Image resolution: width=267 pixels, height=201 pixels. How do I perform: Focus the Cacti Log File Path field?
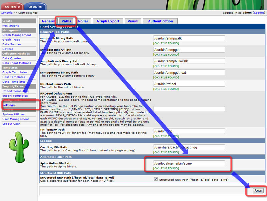coord(189,147)
